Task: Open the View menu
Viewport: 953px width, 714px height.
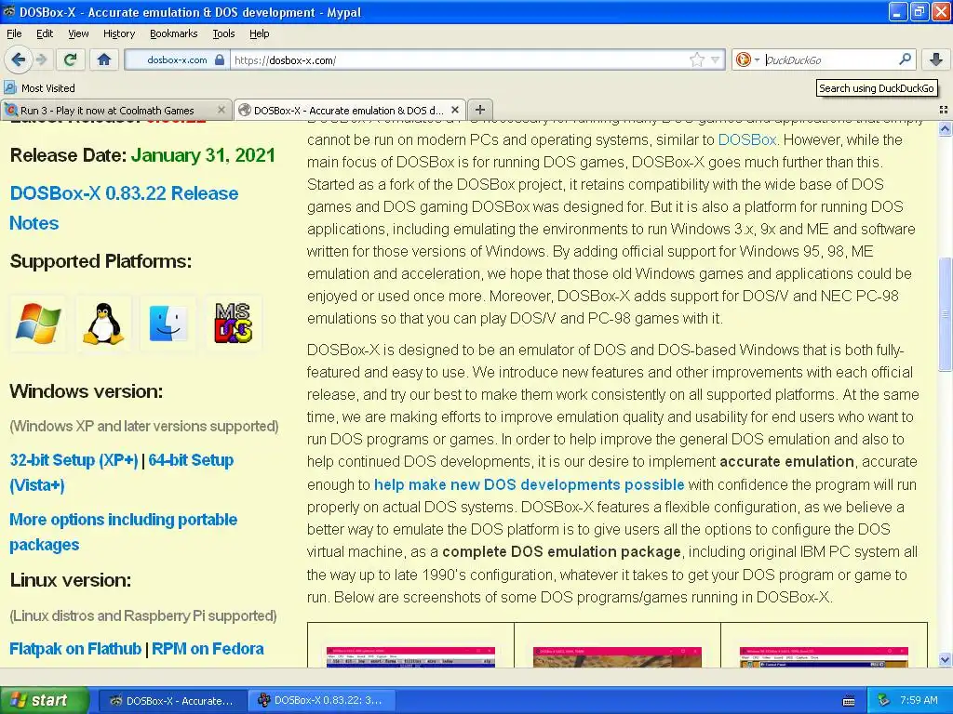Action: [x=78, y=33]
